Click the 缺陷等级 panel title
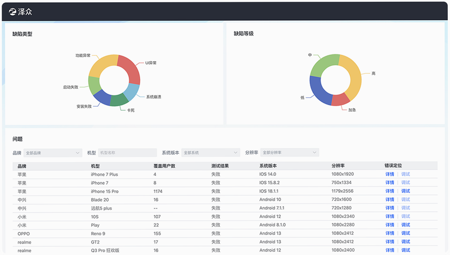This screenshot has height=255, width=450. pyautogui.click(x=244, y=34)
